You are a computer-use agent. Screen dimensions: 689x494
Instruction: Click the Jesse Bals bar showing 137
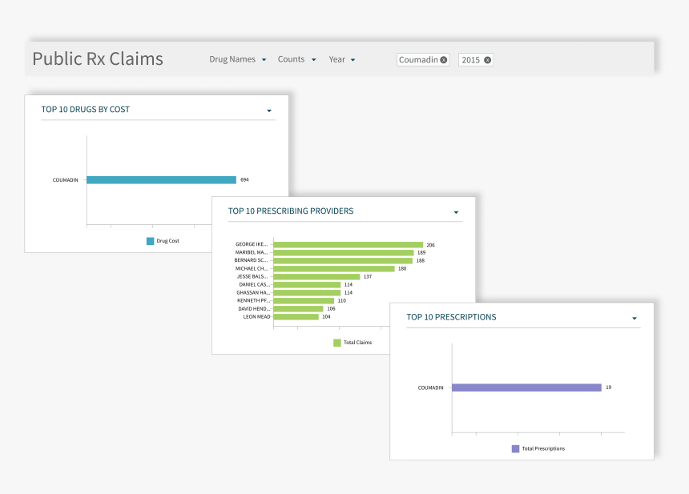(x=316, y=276)
